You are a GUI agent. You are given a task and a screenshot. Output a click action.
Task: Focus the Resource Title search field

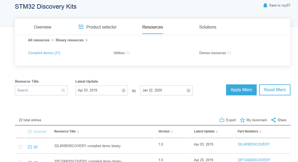point(41,90)
